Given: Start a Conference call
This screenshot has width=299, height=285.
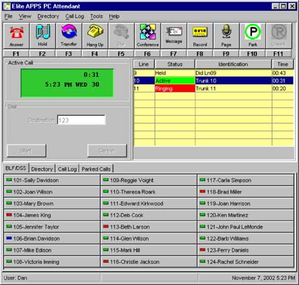Looking at the screenshot, I should coord(147,36).
